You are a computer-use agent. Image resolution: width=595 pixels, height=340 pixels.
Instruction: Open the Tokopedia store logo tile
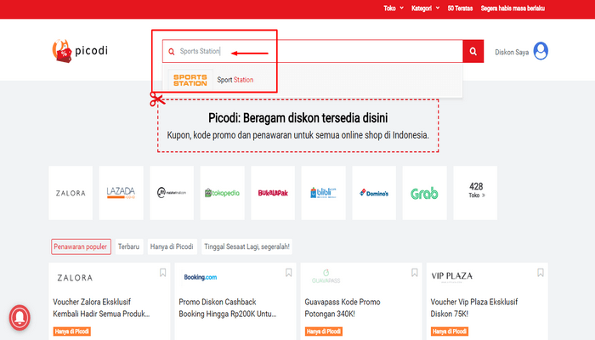(x=222, y=193)
